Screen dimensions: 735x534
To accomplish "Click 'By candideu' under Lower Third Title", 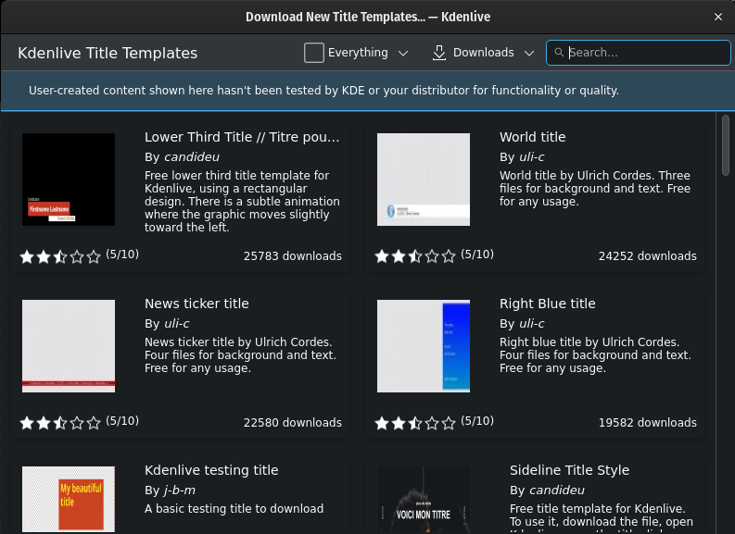I will point(182,156).
